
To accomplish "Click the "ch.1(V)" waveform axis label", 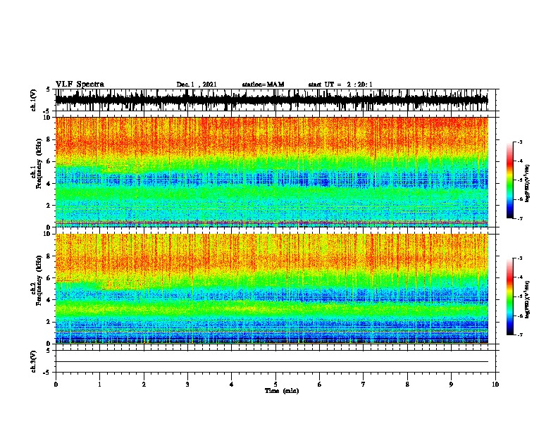I will tap(34, 100).
